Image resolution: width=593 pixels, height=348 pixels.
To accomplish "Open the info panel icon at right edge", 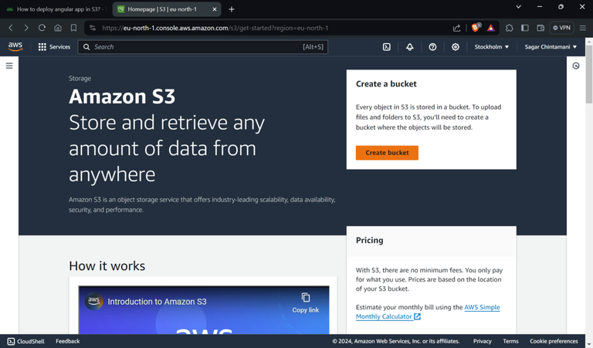I will (575, 66).
